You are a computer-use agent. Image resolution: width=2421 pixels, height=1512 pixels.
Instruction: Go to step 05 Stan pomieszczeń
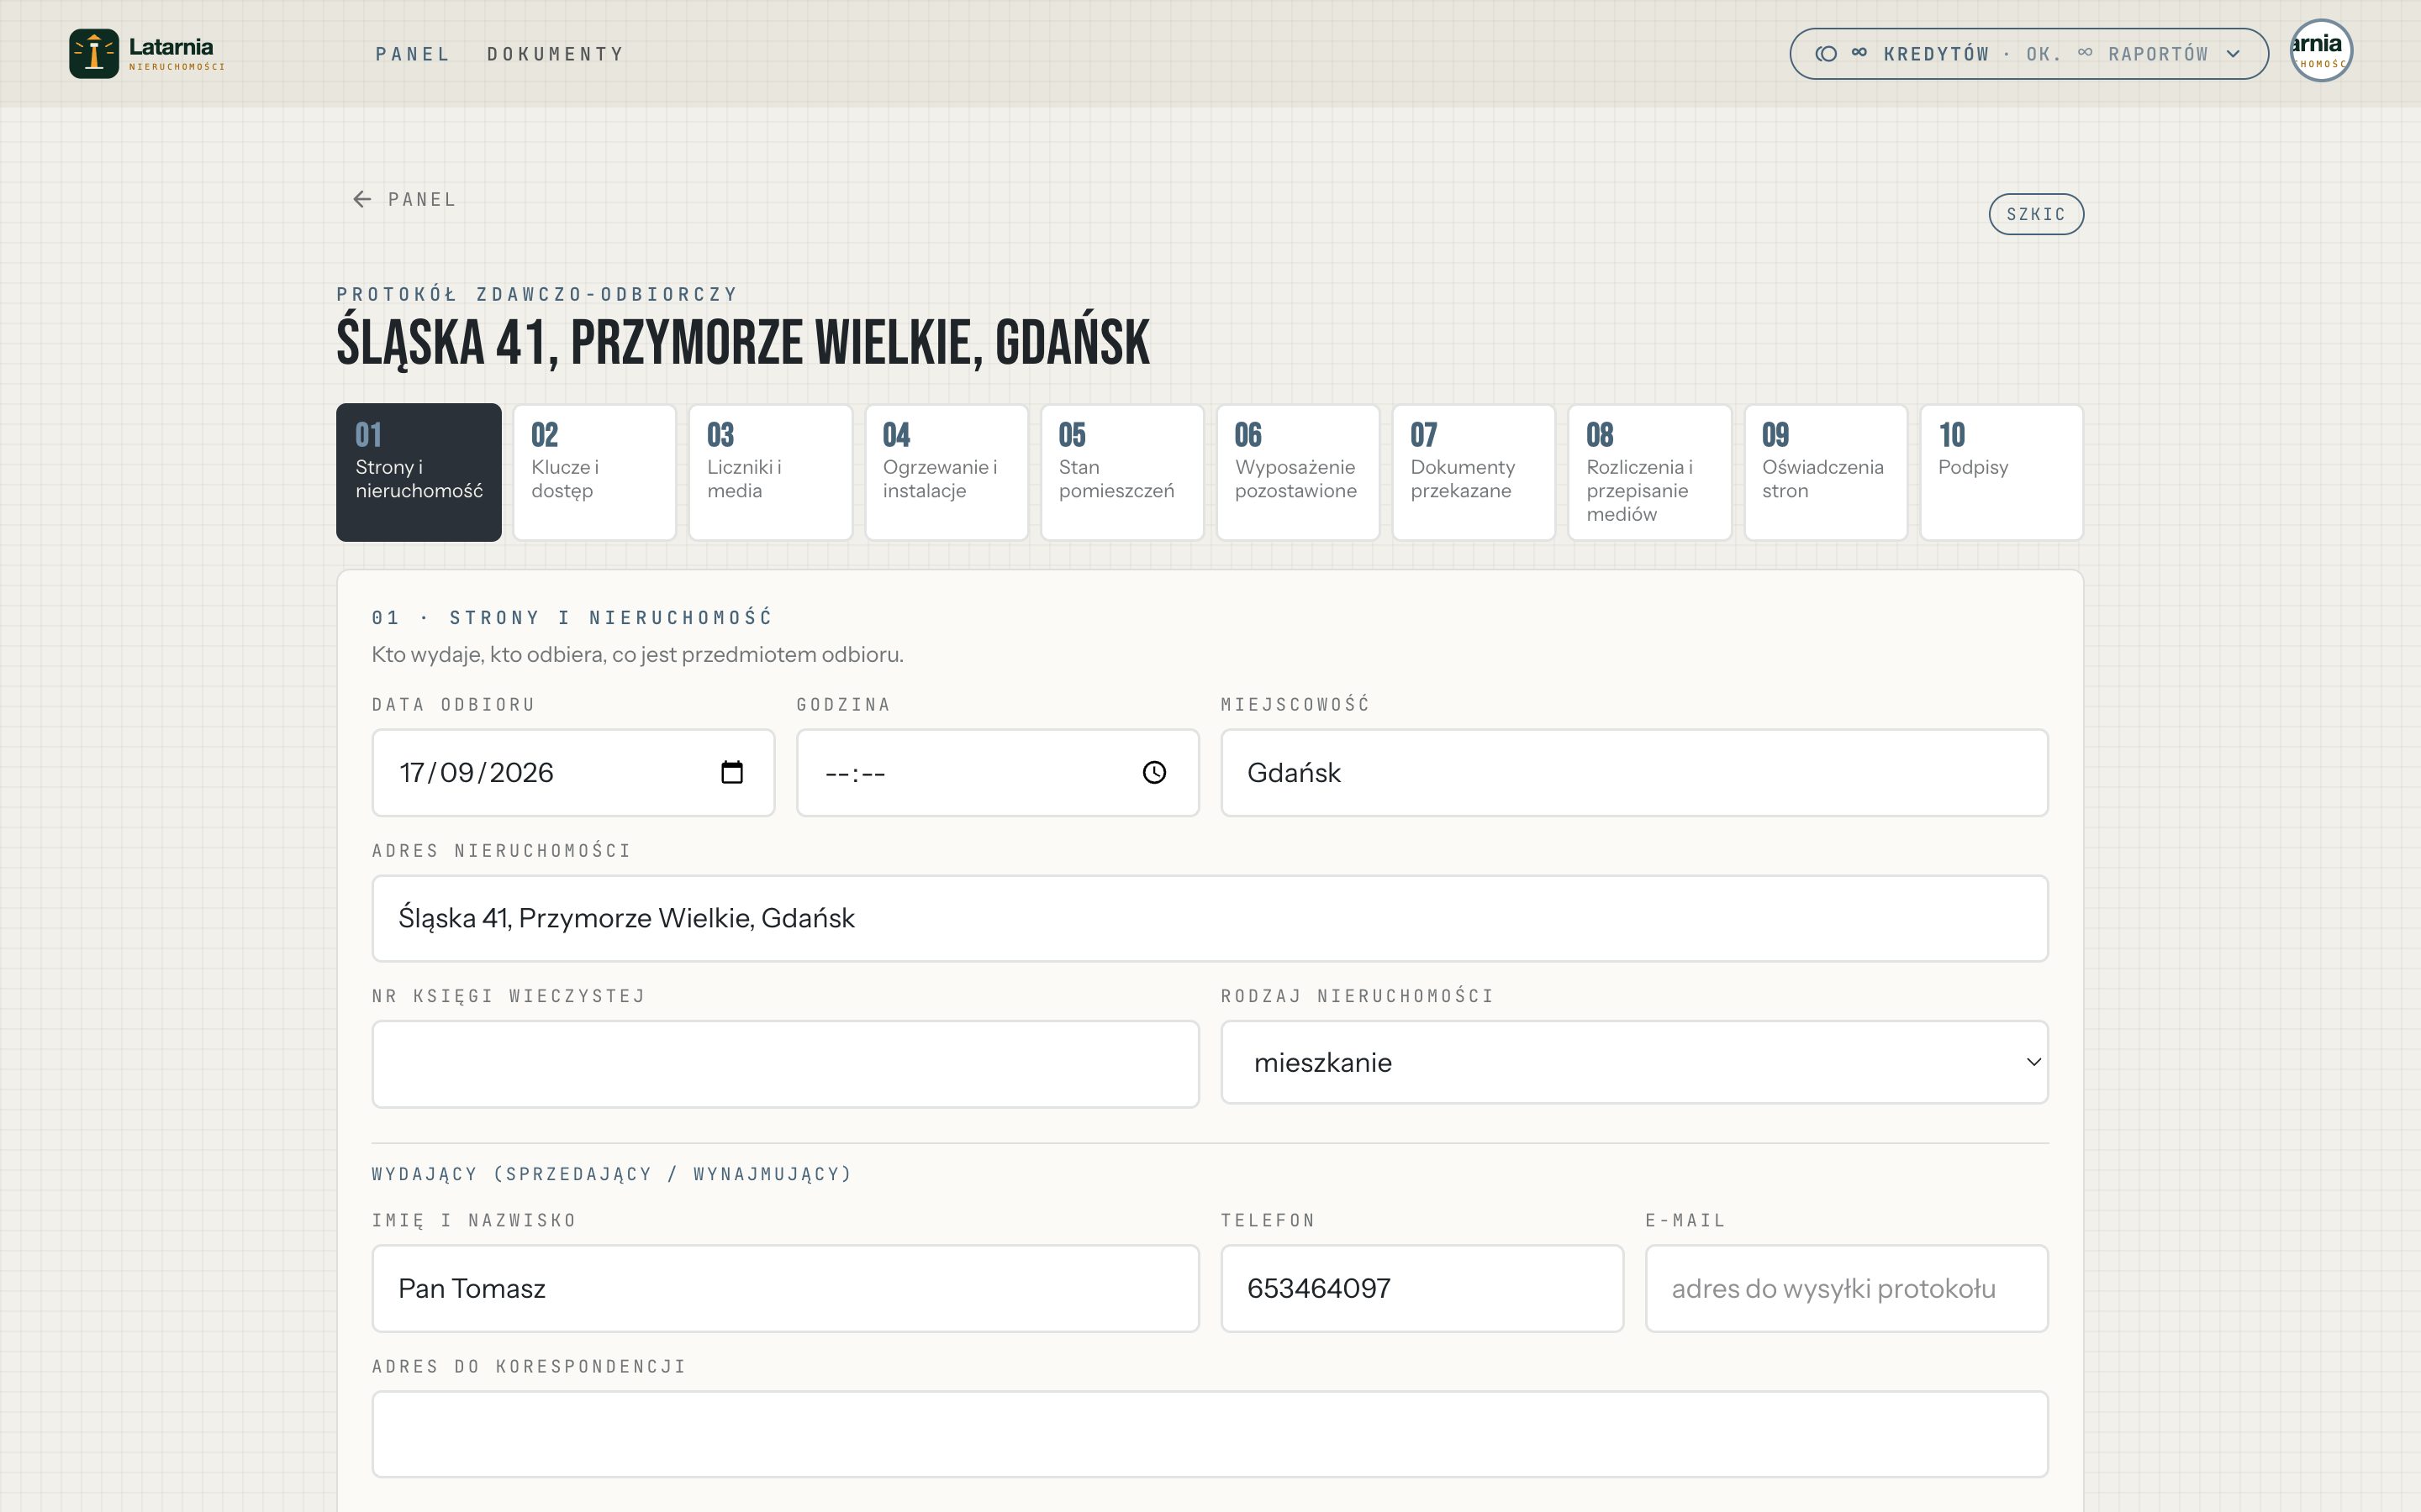(x=1121, y=472)
